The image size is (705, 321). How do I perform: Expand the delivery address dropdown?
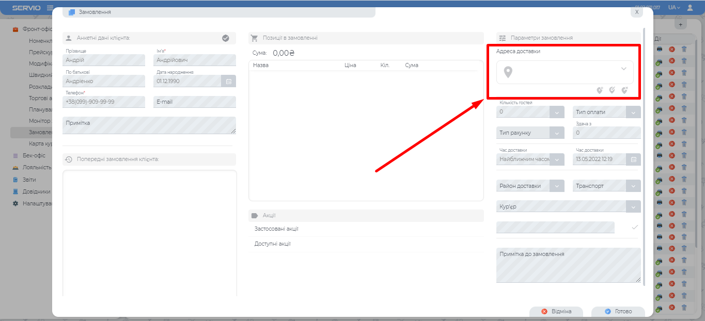pyautogui.click(x=623, y=69)
